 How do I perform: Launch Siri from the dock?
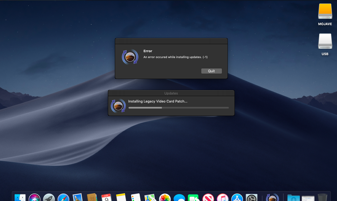35,198
